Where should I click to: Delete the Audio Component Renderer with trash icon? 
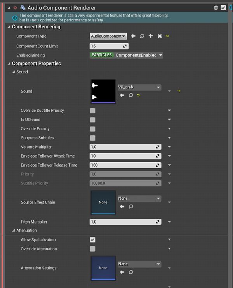click(x=216, y=8)
